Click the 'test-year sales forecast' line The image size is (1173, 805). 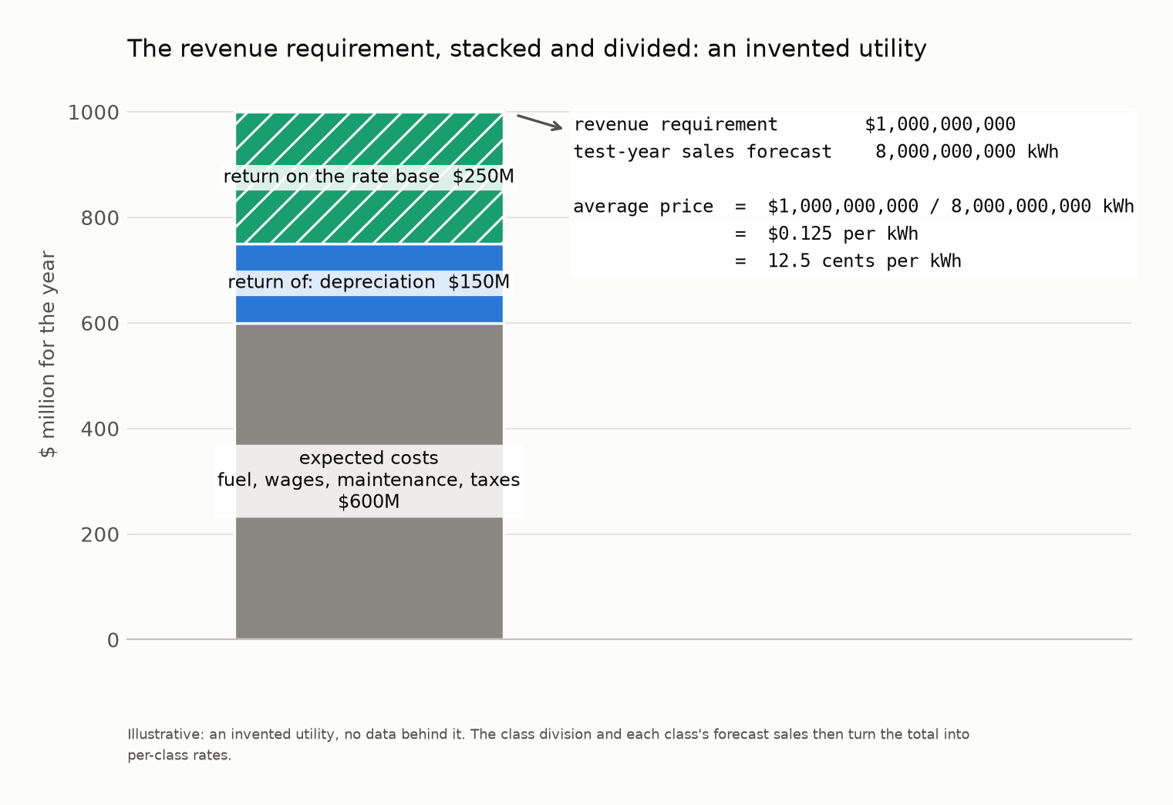pos(816,152)
